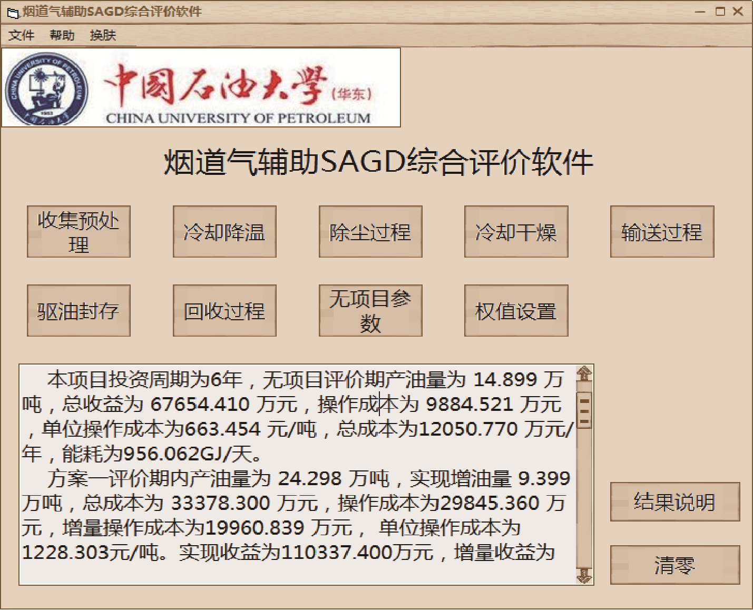753x610 pixels.
Task: Click the application icon in title bar
Action: coord(12,12)
